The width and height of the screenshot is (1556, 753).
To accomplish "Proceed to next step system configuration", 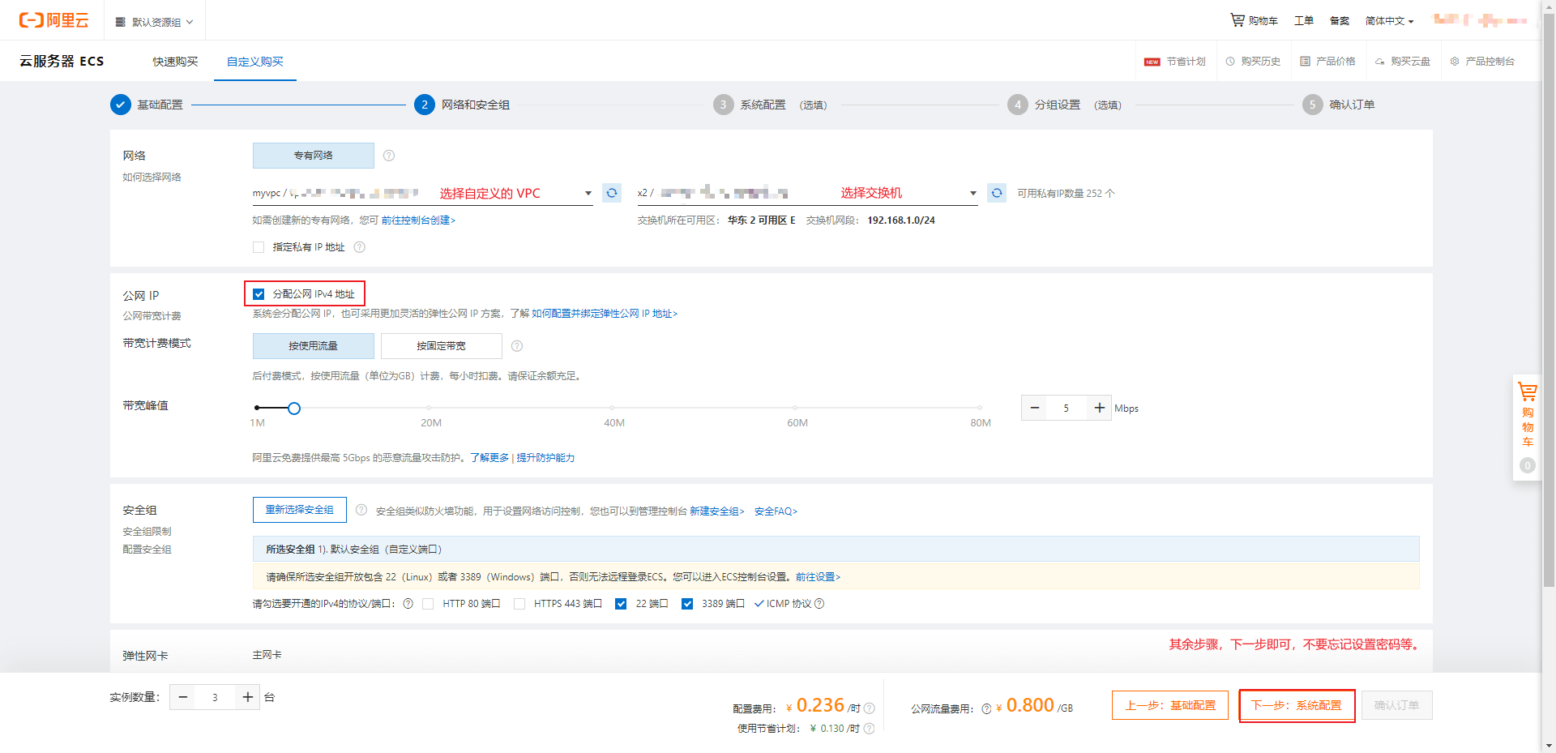I will 1297,705.
